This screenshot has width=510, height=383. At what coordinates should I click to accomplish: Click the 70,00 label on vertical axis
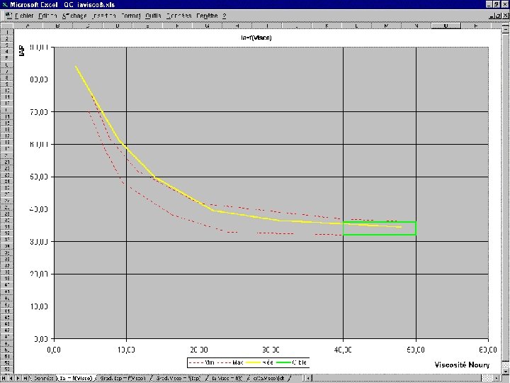39,112
